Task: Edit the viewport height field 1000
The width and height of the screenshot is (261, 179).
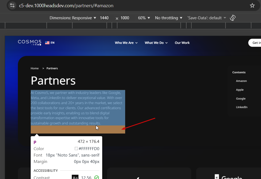Action: [125, 18]
